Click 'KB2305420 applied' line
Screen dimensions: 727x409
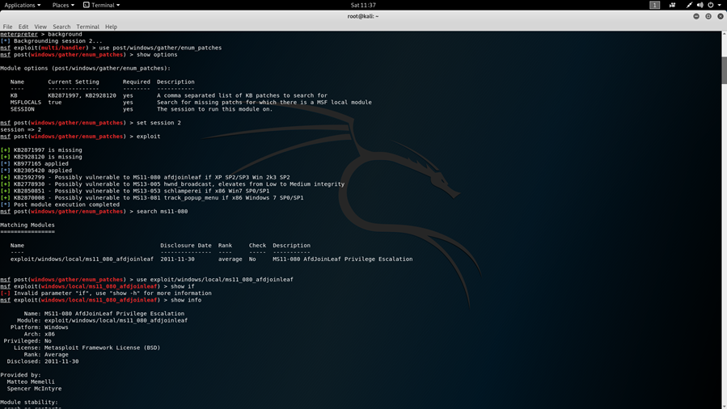tap(36, 171)
